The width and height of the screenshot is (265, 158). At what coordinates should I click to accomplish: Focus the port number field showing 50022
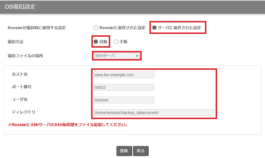click(124, 87)
